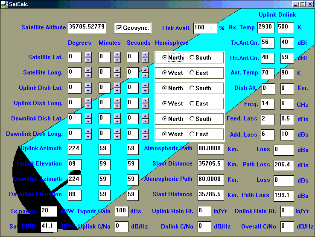The height and width of the screenshot is (237, 315).
Task: Increase Satellite Lat. minutes with up arrow
Action: 117,55
